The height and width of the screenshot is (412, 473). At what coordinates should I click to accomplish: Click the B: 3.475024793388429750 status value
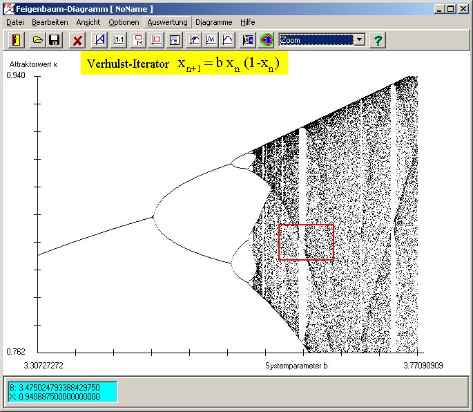click(55, 388)
